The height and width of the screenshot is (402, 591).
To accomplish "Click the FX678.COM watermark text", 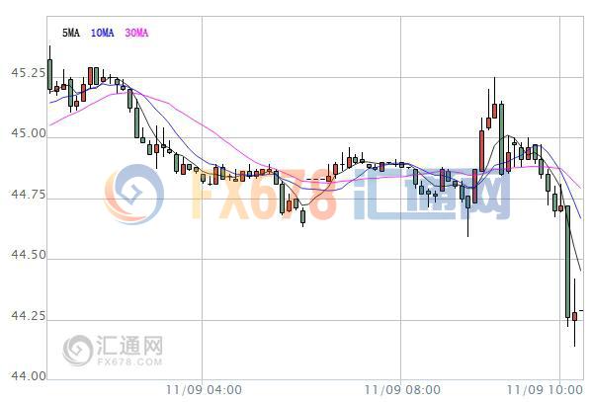I will click(129, 362).
